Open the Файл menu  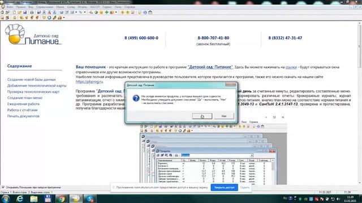coord(10,7)
